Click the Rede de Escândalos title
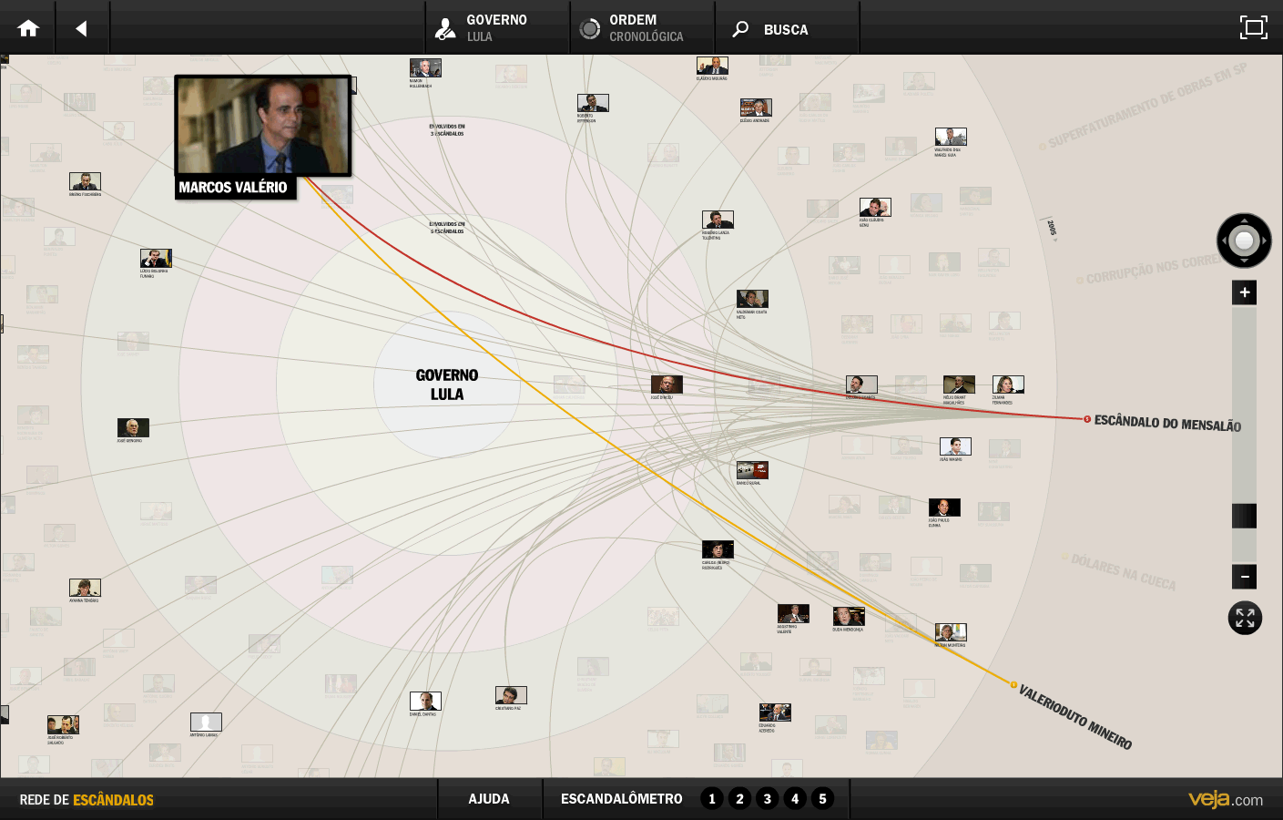This screenshot has width=1283, height=820. click(87, 800)
